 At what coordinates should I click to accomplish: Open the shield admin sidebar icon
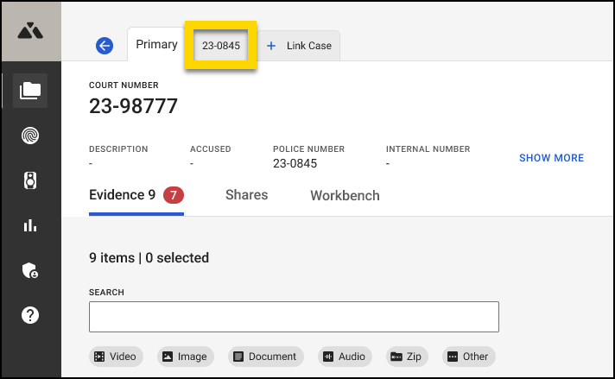coord(30,270)
